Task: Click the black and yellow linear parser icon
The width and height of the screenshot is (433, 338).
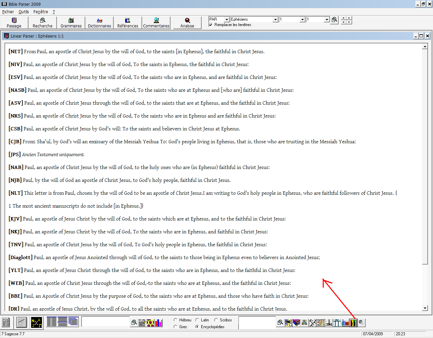Action: click(x=353, y=322)
